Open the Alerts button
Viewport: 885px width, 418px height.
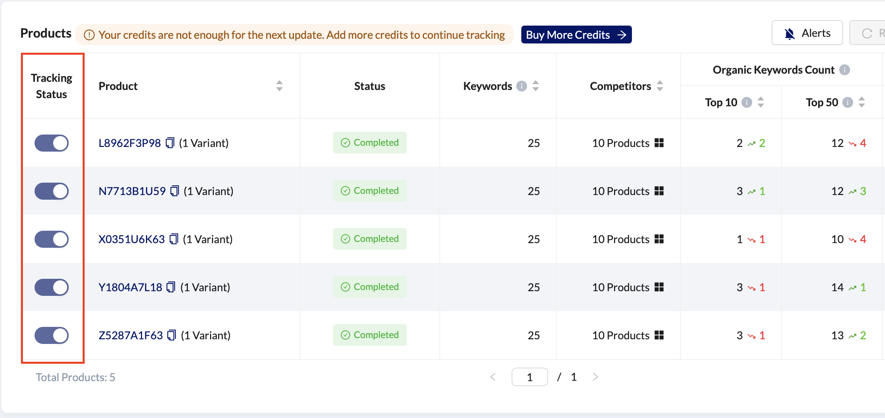(x=807, y=33)
